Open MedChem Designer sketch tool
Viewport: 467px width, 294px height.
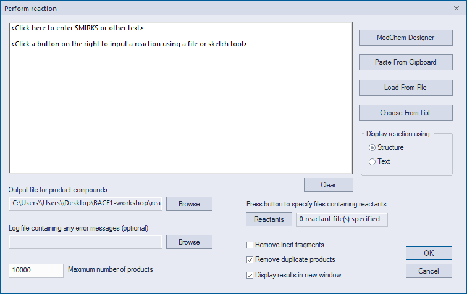[x=405, y=38]
